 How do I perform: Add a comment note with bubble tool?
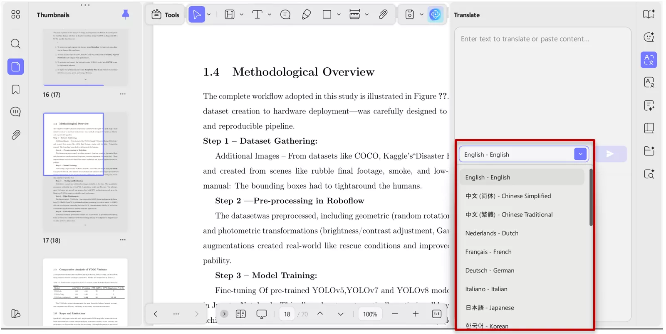pyautogui.click(x=285, y=15)
